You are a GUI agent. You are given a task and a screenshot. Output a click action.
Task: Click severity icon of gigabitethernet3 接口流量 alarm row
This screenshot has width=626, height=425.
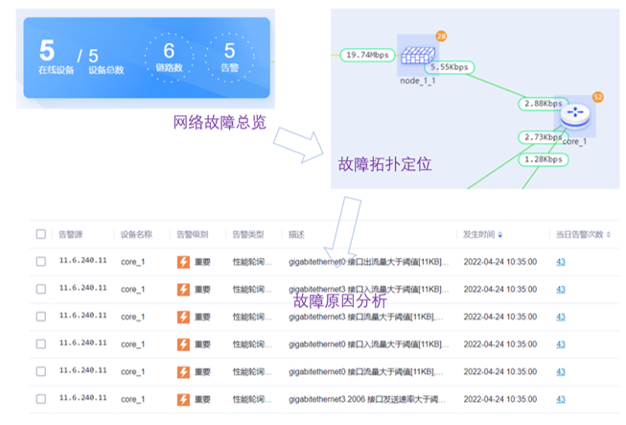[x=183, y=318]
